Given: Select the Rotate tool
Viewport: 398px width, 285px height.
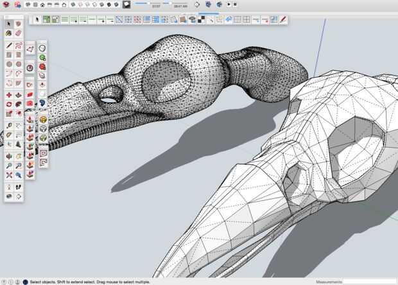Looking at the screenshot, I should point(9,104).
